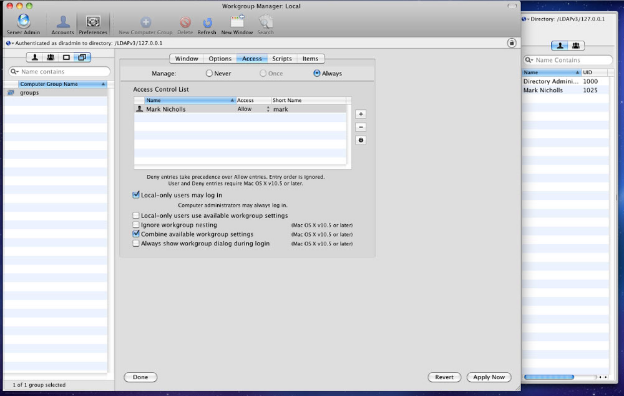Select Mark Nicholls in the right window
Screen dimensions: 624x396
pos(565,91)
